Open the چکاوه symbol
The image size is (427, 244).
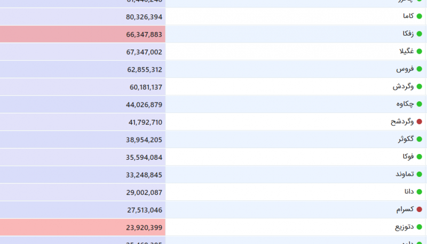pyautogui.click(x=405, y=104)
